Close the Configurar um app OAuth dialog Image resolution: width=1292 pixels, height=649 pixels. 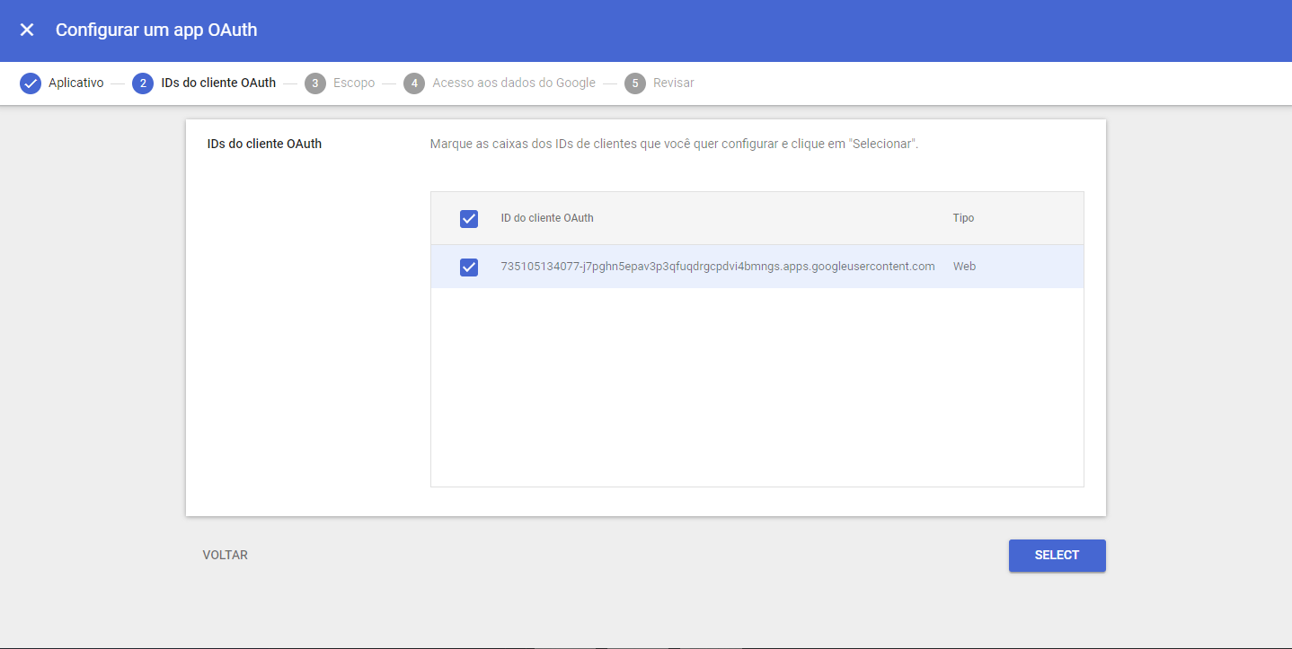27,30
